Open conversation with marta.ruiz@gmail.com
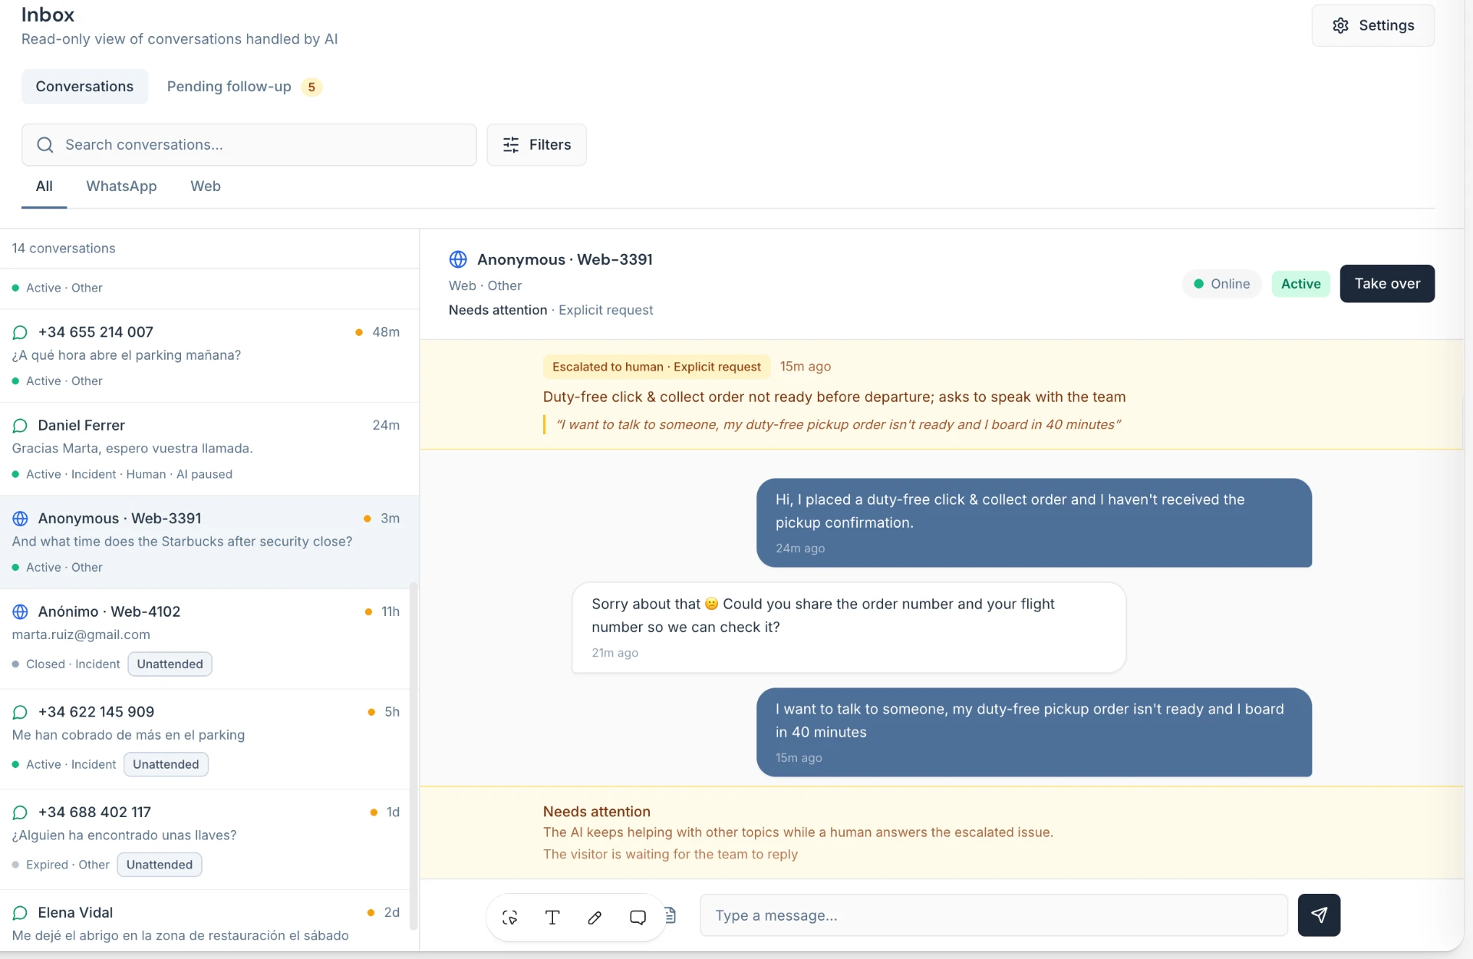1473x959 pixels. coord(204,638)
